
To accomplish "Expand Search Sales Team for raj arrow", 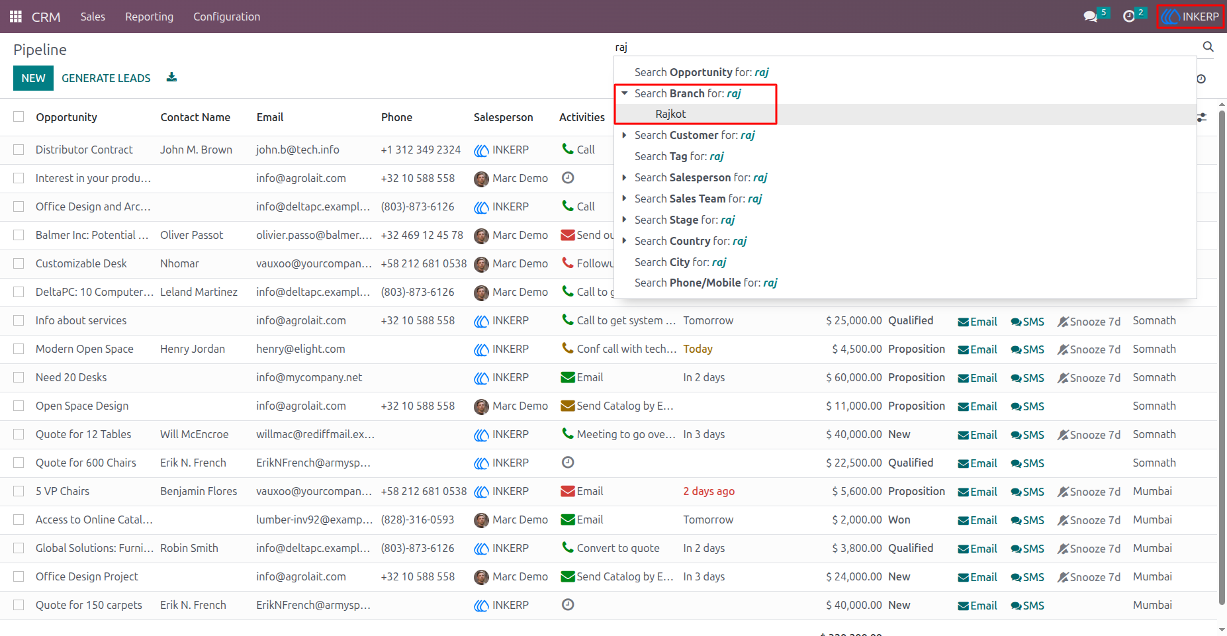I will [x=624, y=199].
